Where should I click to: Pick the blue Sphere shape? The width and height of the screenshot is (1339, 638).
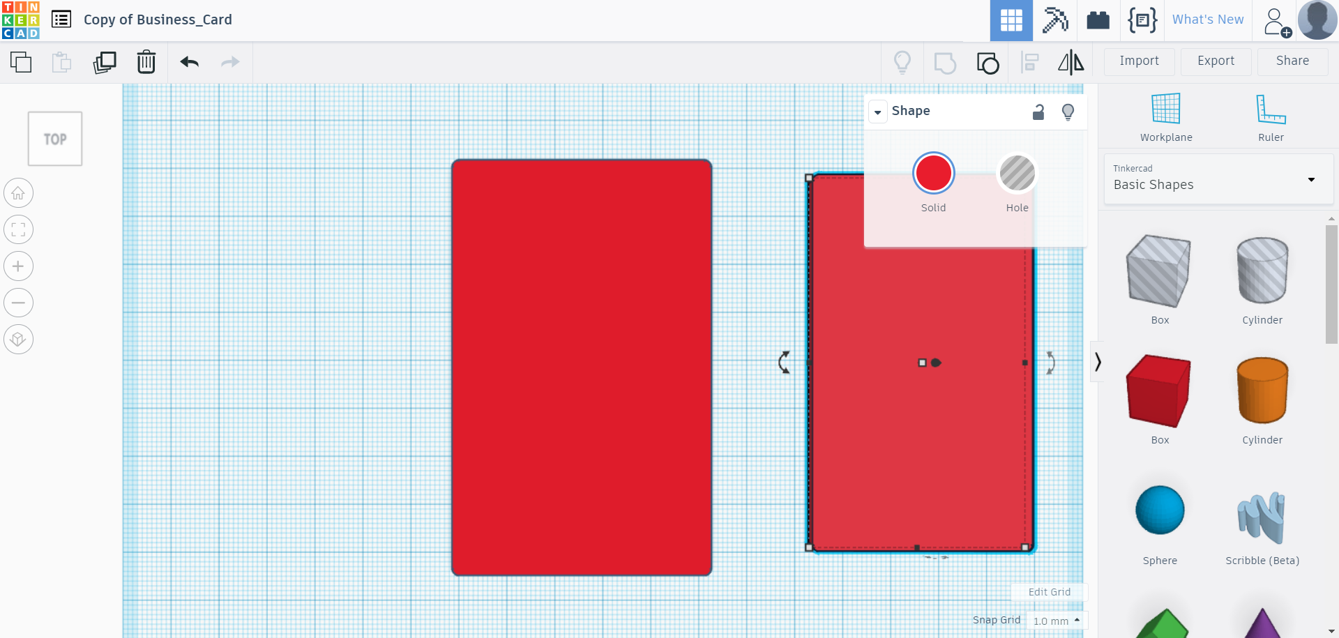tap(1160, 510)
